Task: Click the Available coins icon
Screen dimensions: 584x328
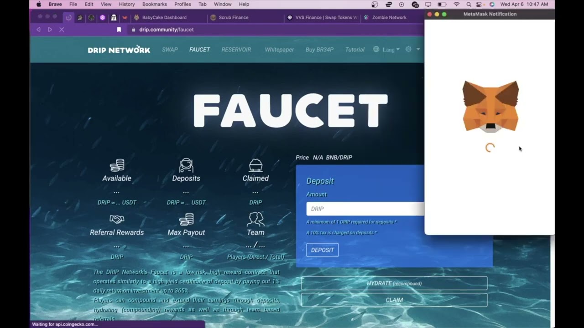Action: 117,165
